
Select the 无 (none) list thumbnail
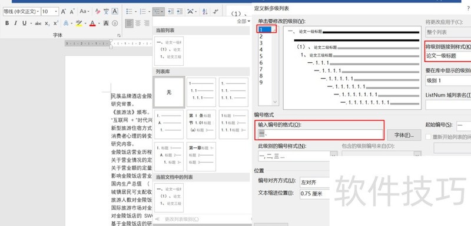pos(169,92)
